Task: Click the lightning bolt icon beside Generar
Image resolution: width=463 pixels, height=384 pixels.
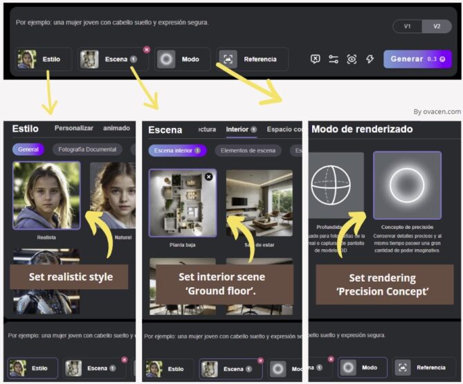Action: point(370,60)
